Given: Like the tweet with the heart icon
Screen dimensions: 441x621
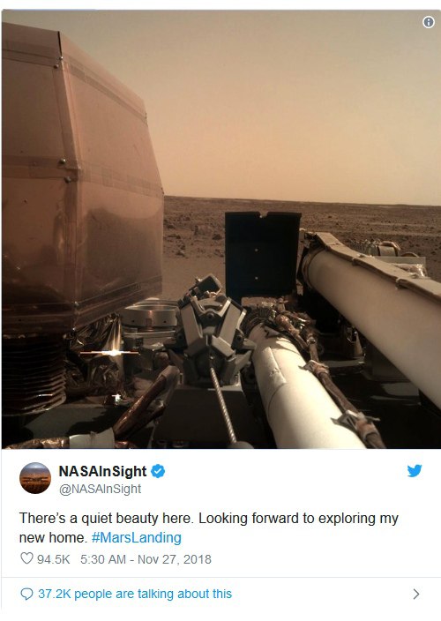Looking at the screenshot, I should (x=26, y=558).
